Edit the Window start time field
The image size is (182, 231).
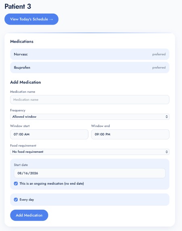[49, 134]
